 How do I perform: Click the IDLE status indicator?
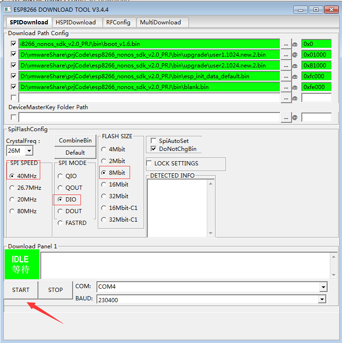[22, 264]
